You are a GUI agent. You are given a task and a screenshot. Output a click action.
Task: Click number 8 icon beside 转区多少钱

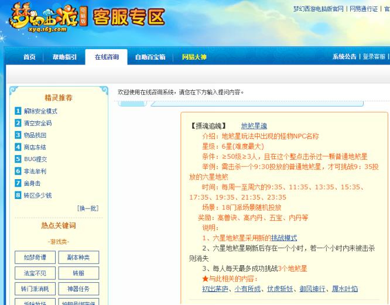(x=18, y=195)
